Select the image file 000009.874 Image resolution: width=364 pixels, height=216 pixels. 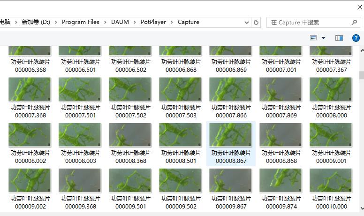click(x=281, y=181)
